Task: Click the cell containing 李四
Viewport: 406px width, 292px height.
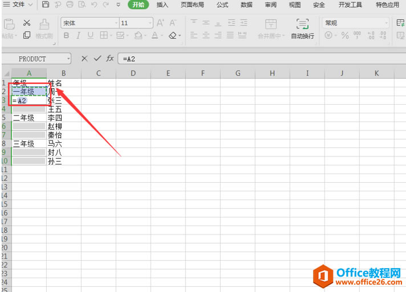Action: (64, 118)
